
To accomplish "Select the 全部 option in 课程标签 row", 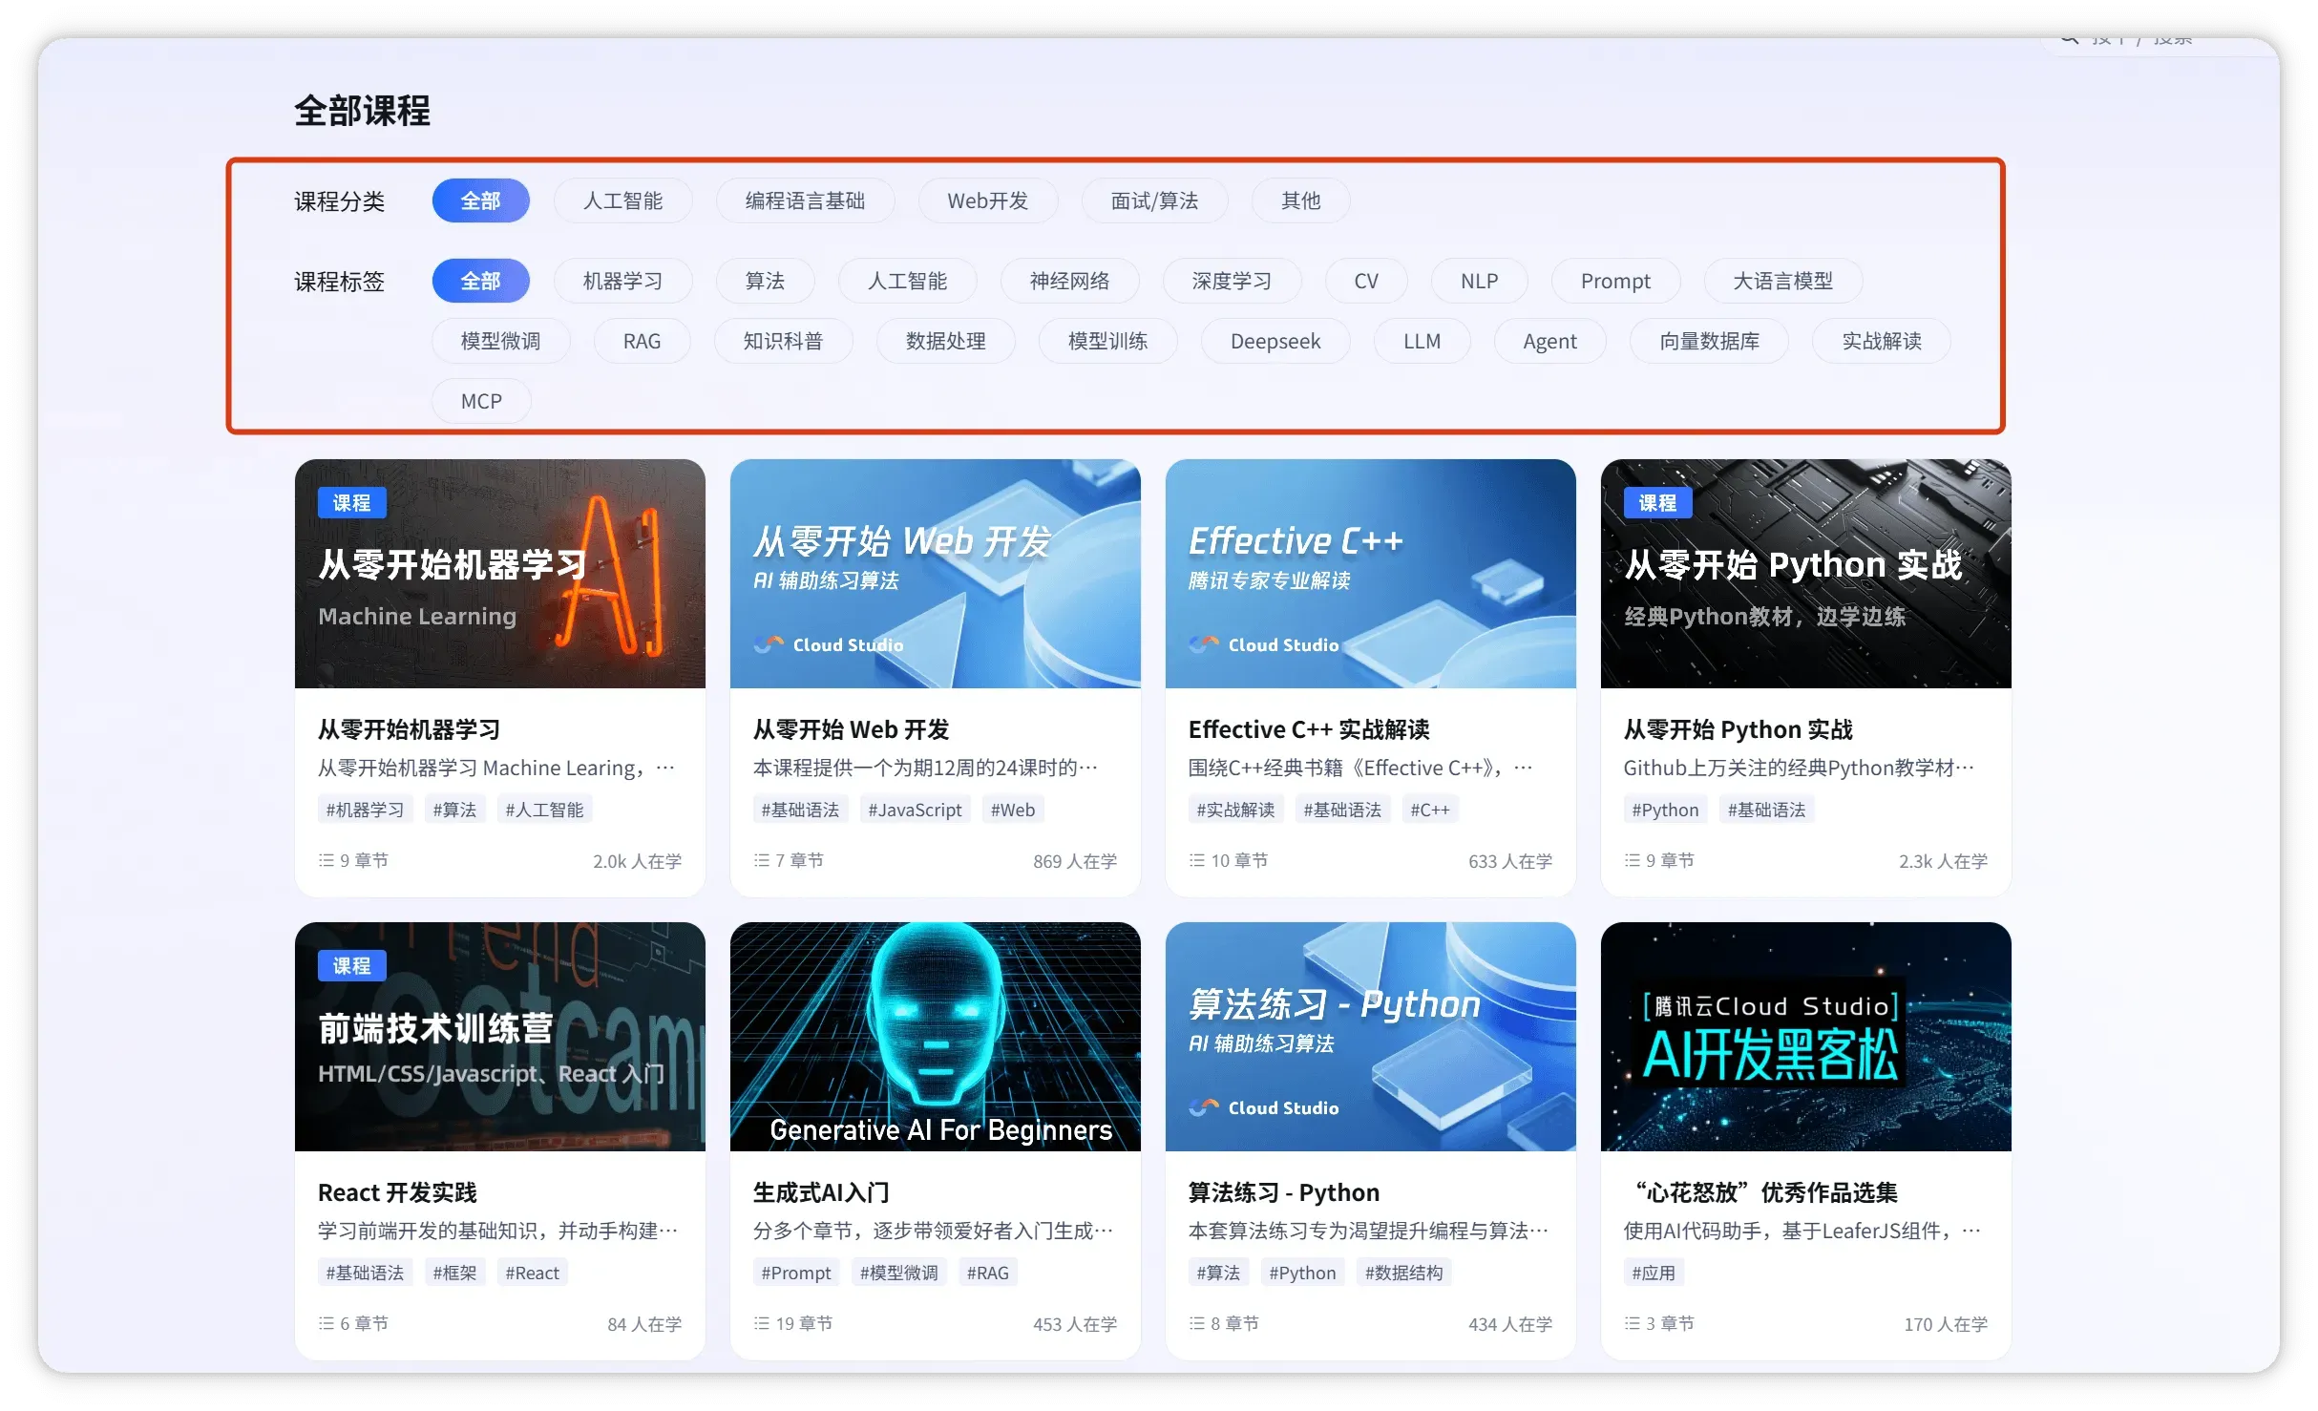I will point(480,281).
